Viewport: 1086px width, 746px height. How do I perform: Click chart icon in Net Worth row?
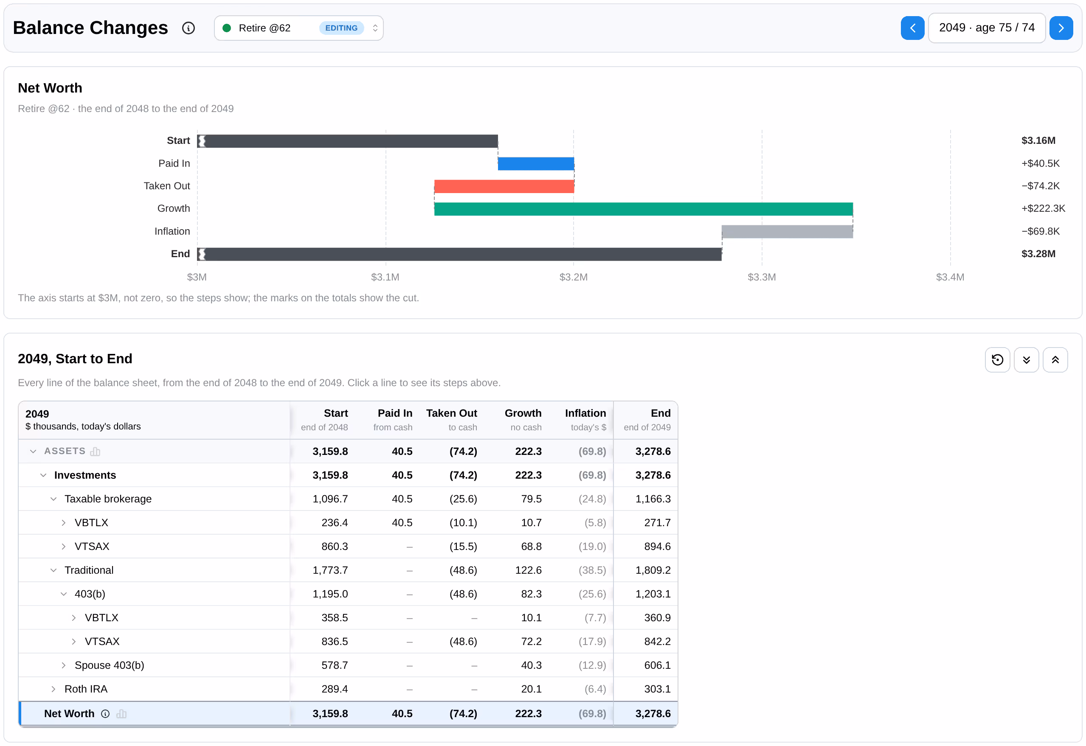(121, 713)
